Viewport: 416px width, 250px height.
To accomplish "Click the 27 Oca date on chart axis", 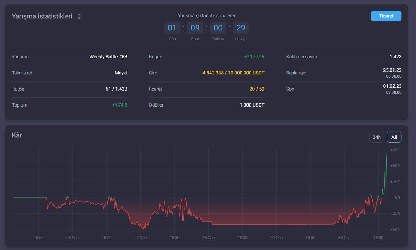I will pos(141,238).
